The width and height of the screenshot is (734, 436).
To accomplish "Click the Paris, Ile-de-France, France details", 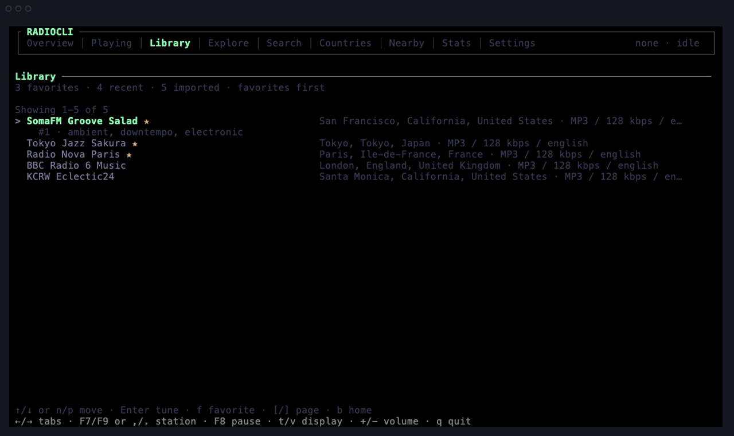I will [480, 154].
